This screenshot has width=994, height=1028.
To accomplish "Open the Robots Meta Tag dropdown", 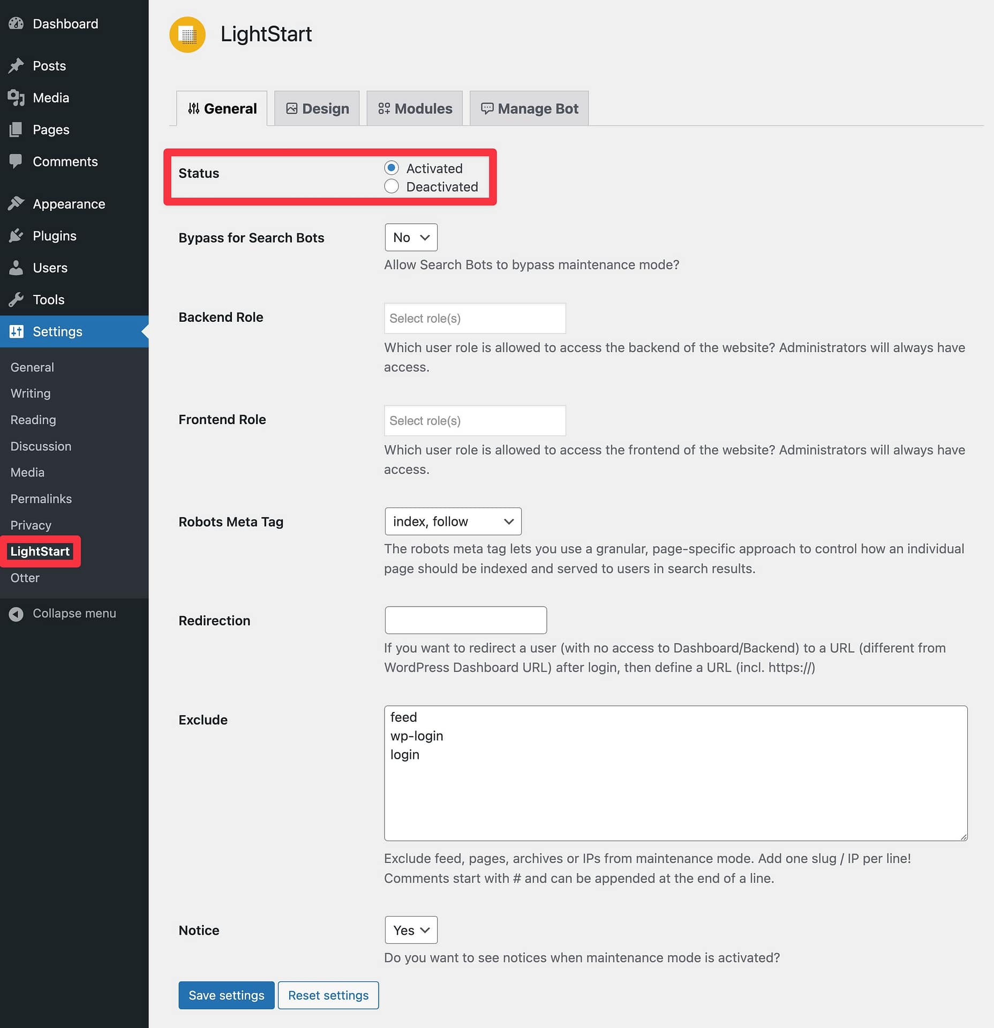I will click(x=453, y=521).
